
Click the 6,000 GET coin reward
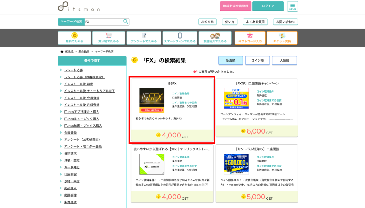257,131
